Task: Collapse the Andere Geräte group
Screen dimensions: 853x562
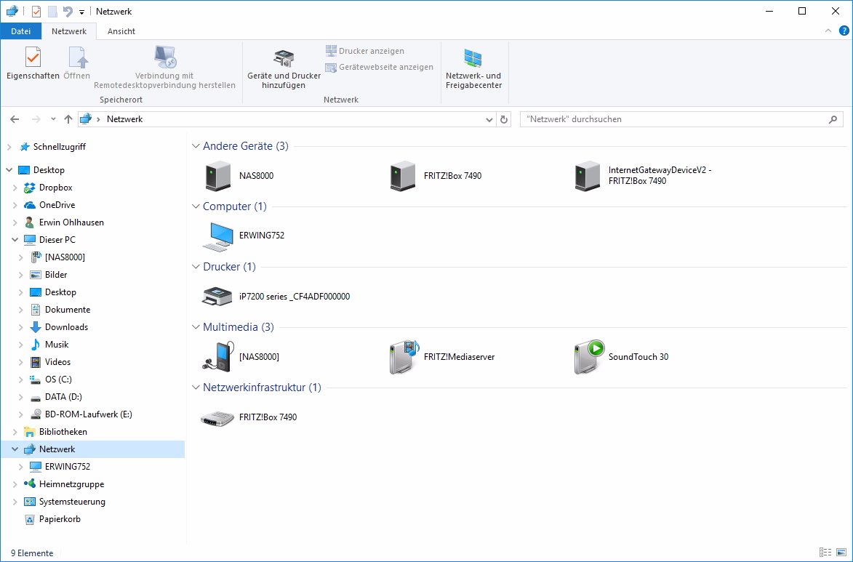Action: (196, 146)
